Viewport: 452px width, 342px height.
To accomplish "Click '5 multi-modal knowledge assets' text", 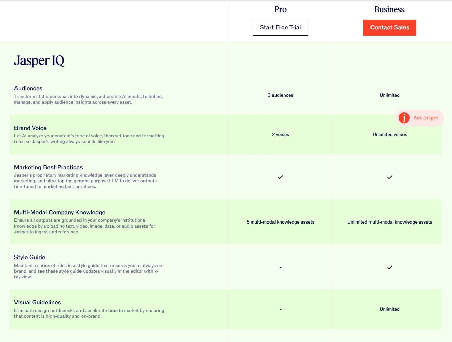I will click(x=280, y=222).
